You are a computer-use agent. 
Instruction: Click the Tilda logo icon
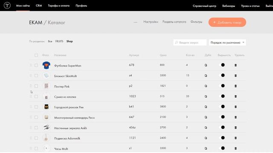(7, 6)
